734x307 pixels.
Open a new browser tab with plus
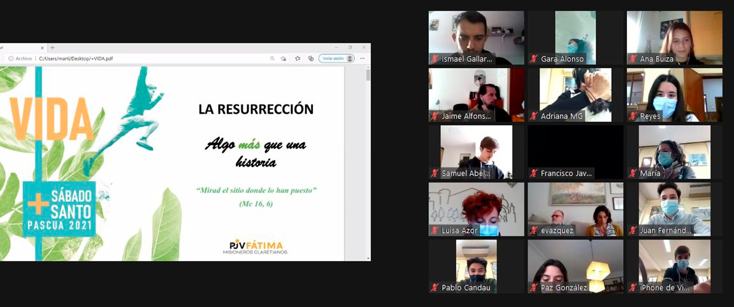pyautogui.click(x=52, y=48)
